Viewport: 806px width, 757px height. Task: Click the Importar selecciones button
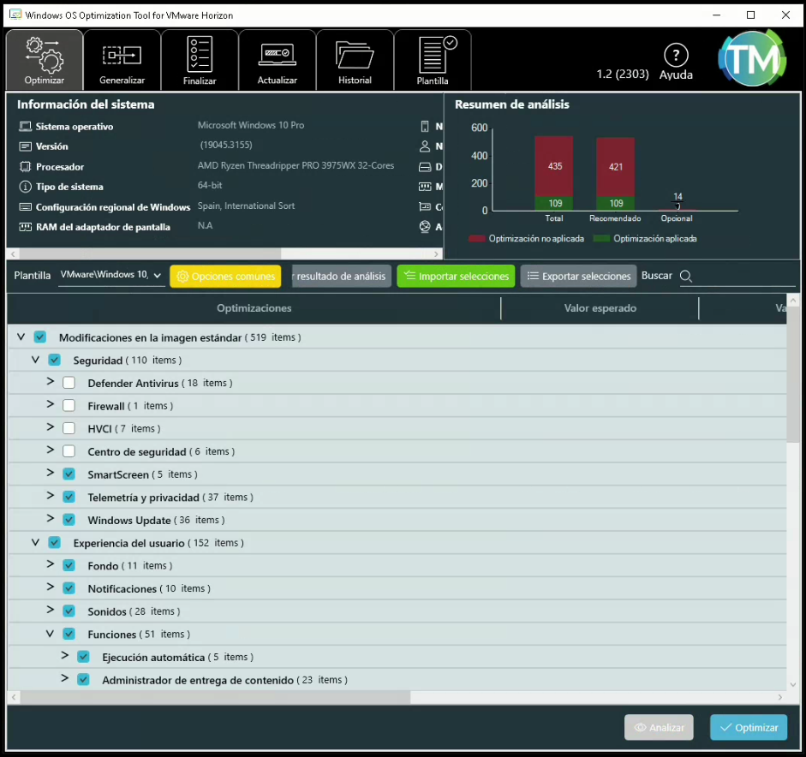[x=456, y=276]
